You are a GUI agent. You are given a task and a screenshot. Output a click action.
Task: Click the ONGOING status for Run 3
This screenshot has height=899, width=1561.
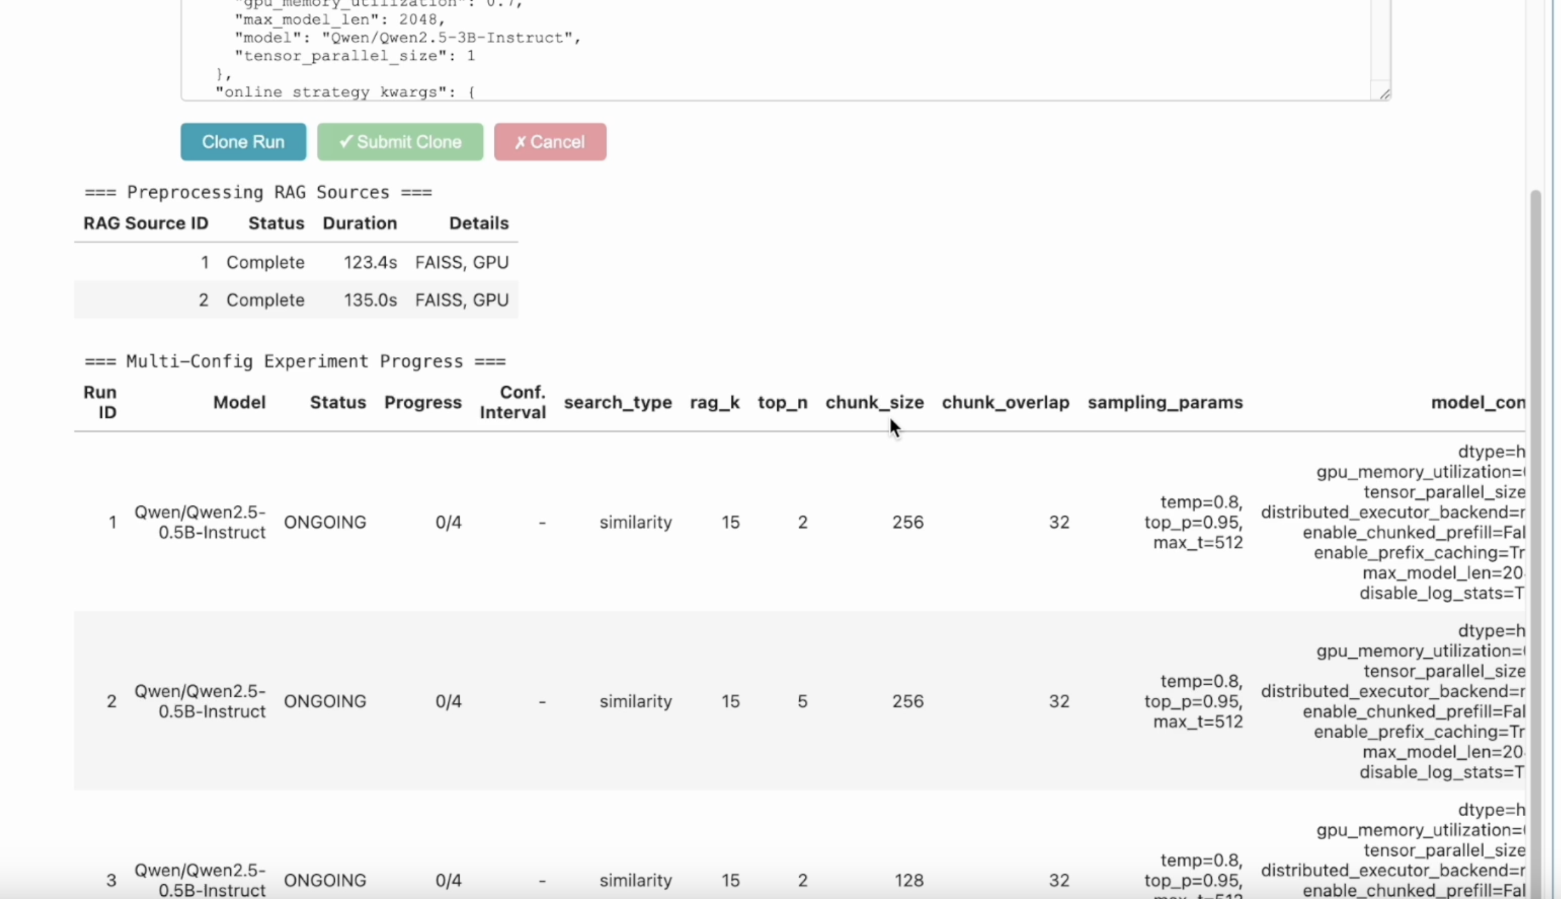coord(325,880)
